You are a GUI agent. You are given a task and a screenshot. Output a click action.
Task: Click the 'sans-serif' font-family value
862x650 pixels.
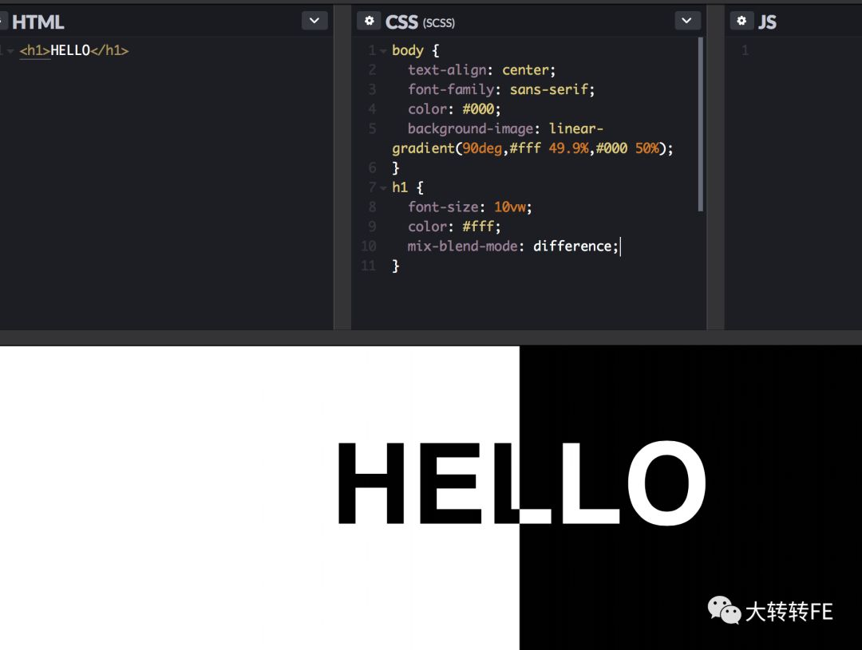click(548, 89)
